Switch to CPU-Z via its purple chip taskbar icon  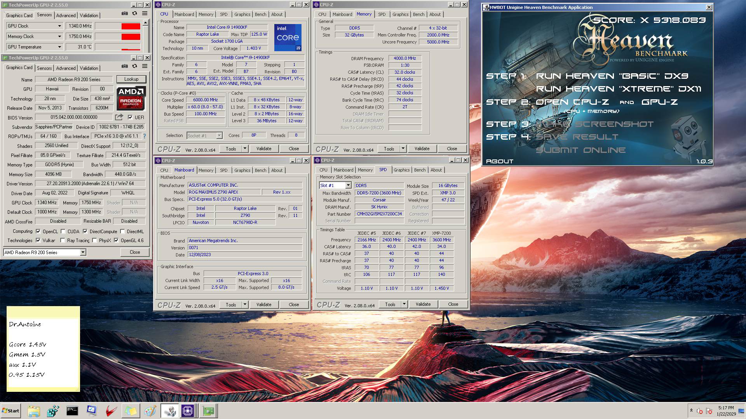coord(188,411)
